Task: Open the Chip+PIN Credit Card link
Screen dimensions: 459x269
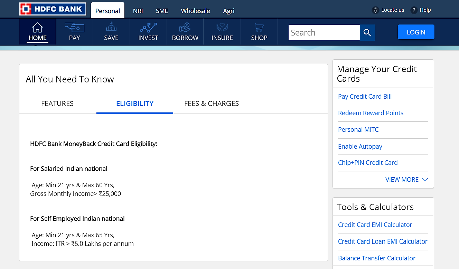Action: pos(368,163)
